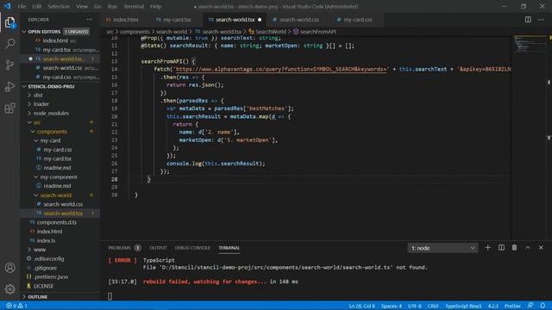Open Edit menu
The height and width of the screenshot is (310, 552).
[36, 6]
